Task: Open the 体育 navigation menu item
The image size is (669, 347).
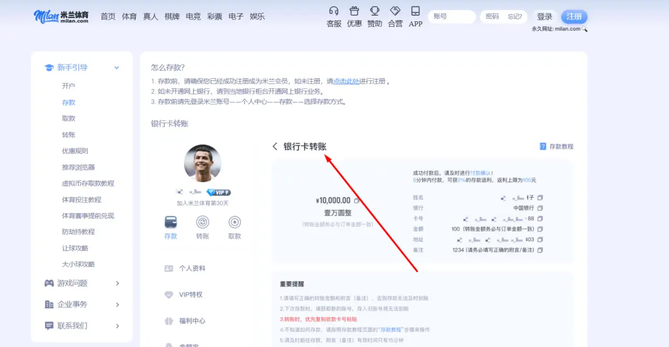Action: (129, 16)
